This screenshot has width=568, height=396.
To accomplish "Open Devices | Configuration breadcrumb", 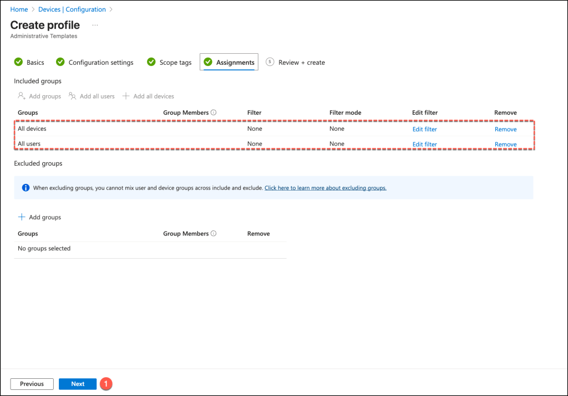I will click(72, 9).
